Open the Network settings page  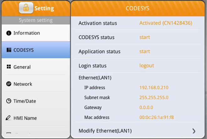tap(23, 84)
